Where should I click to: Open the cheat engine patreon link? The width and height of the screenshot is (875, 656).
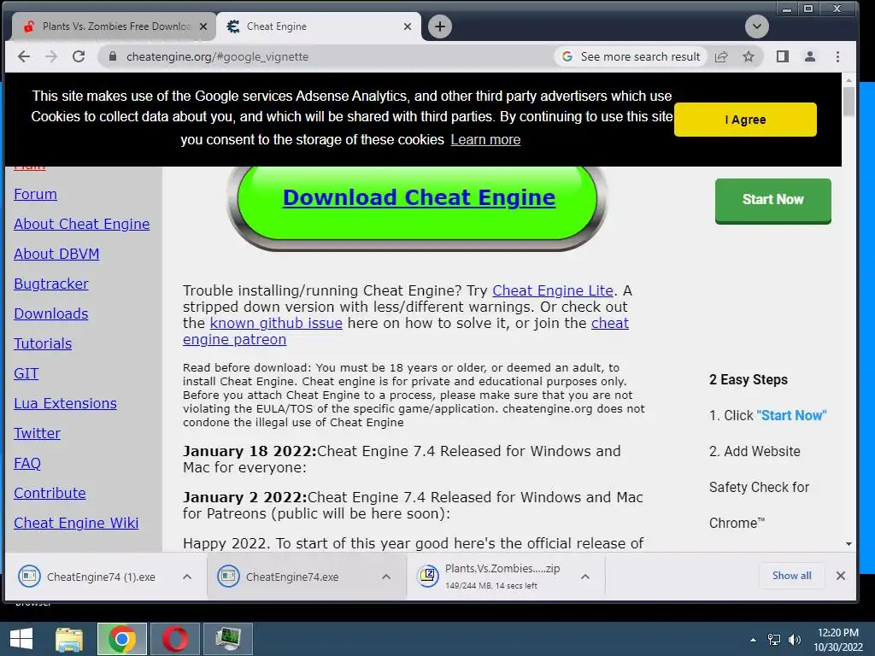point(234,339)
